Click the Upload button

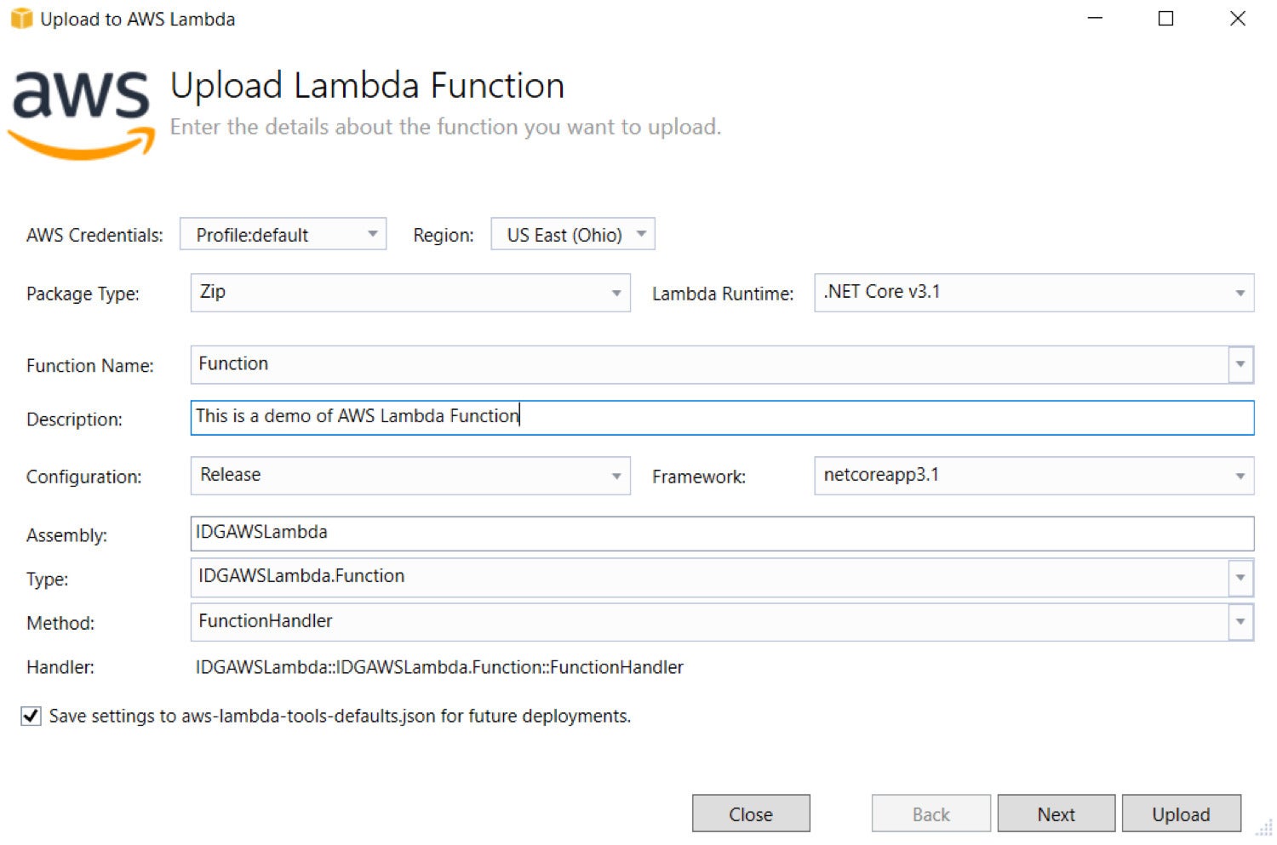point(1182,814)
